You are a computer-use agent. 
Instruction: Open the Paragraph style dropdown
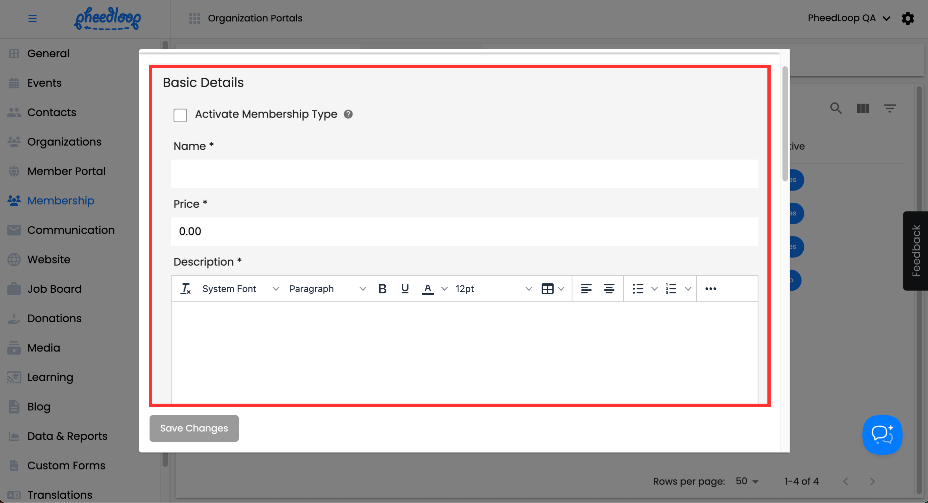pyautogui.click(x=327, y=289)
